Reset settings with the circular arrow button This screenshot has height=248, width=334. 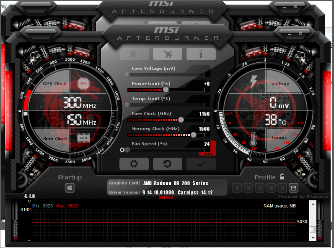168,164
